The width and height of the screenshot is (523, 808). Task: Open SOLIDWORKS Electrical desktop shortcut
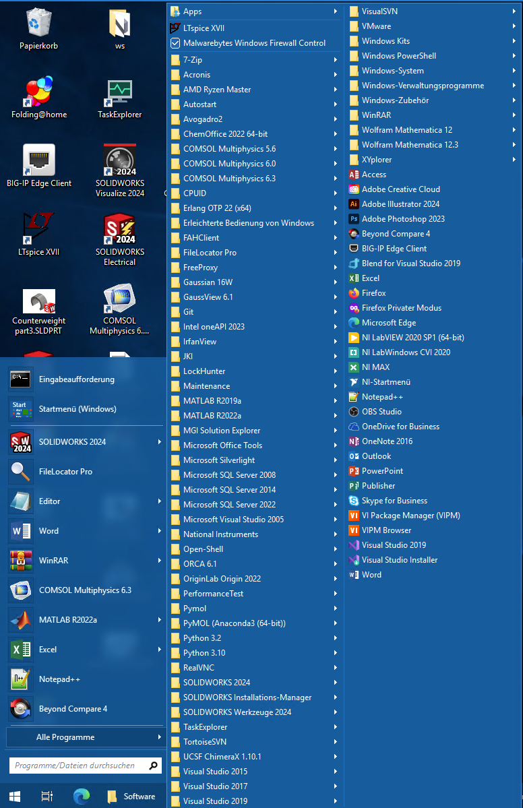(119, 240)
